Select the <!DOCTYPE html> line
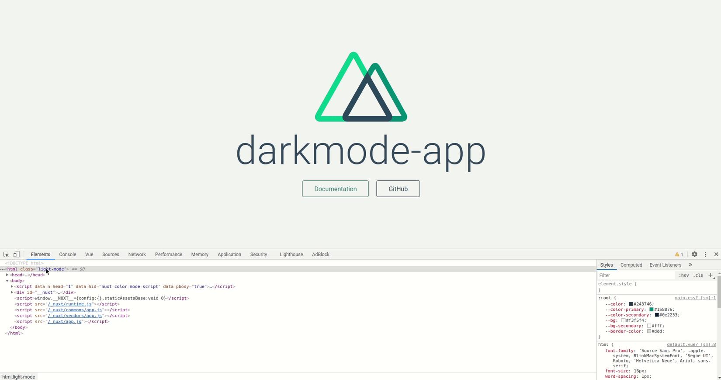Image resolution: width=721 pixels, height=380 pixels. [24, 263]
